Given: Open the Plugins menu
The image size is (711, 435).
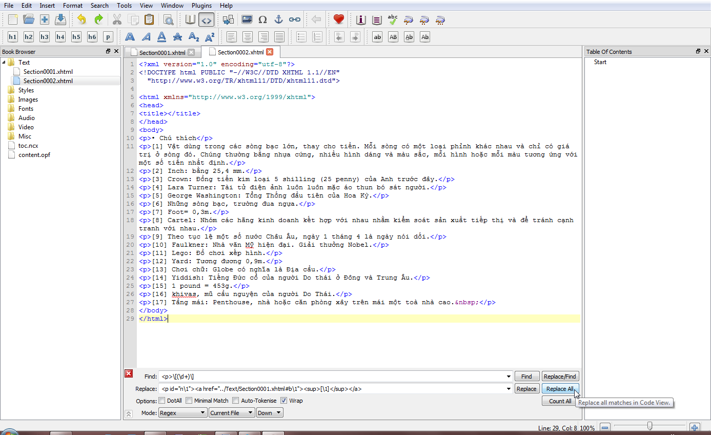Looking at the screenshot, I should tap(201, 6).
